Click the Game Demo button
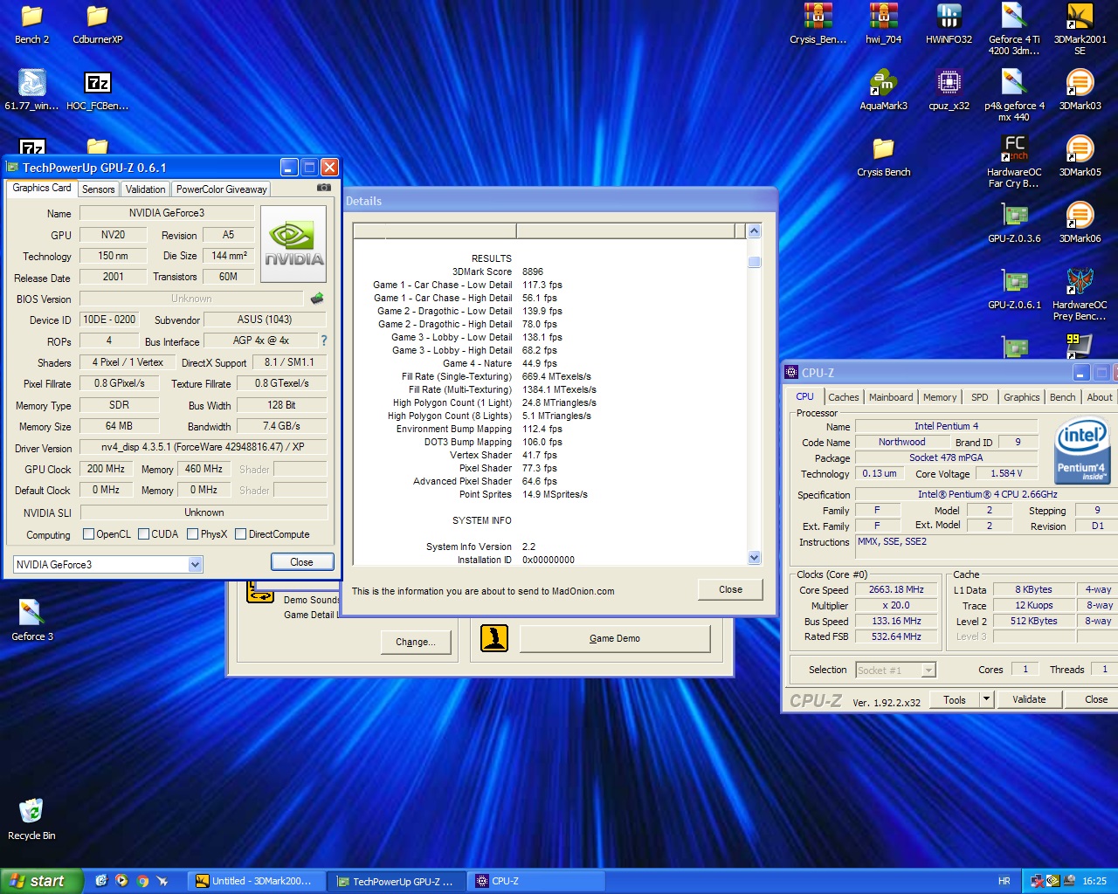Screen dimensions: 1118x894 (x=614, y=639)
